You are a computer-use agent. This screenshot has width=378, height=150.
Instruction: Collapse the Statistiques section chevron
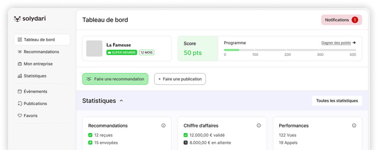pos(121,101)
